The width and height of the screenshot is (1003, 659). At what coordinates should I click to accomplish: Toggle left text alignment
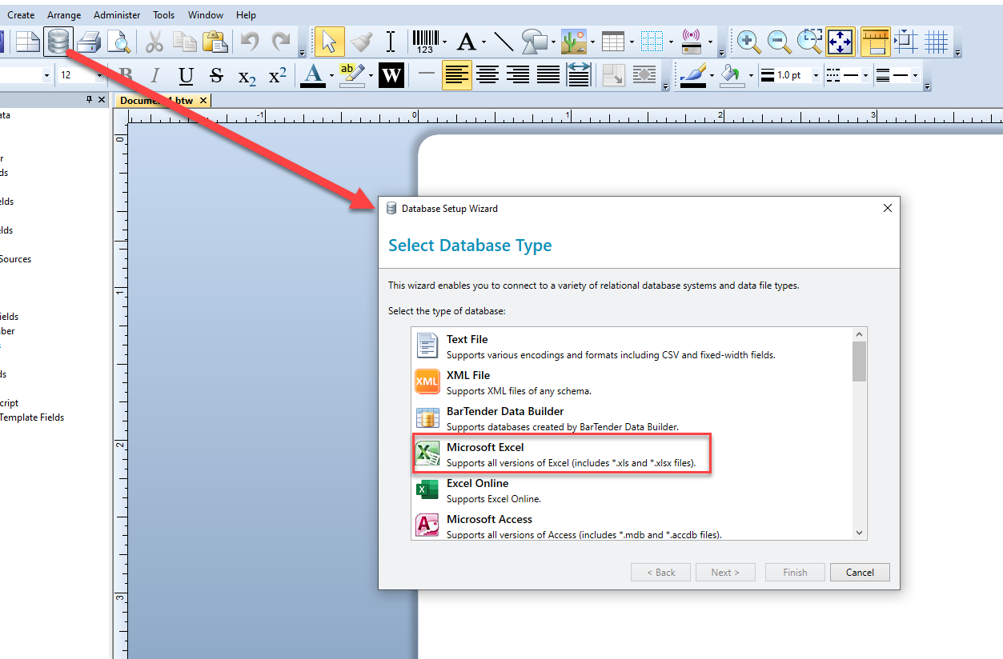click(x=457, y=75)
